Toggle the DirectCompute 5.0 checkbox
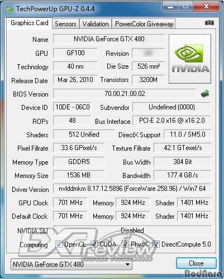Viewport: 224px width, 279px height. click(x=156, y=244)
